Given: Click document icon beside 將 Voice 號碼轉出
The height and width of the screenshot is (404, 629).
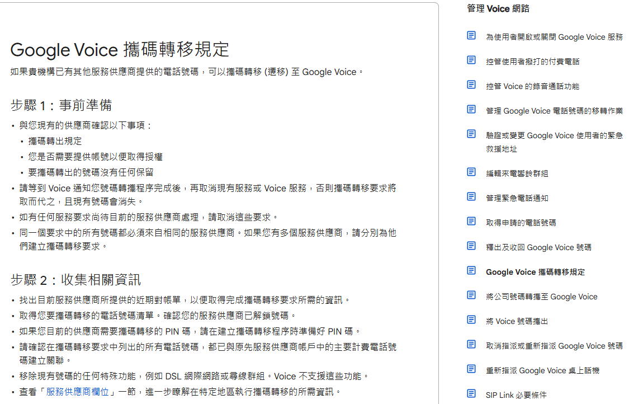Looking at the screenshot, I should (x=470, y=320).
